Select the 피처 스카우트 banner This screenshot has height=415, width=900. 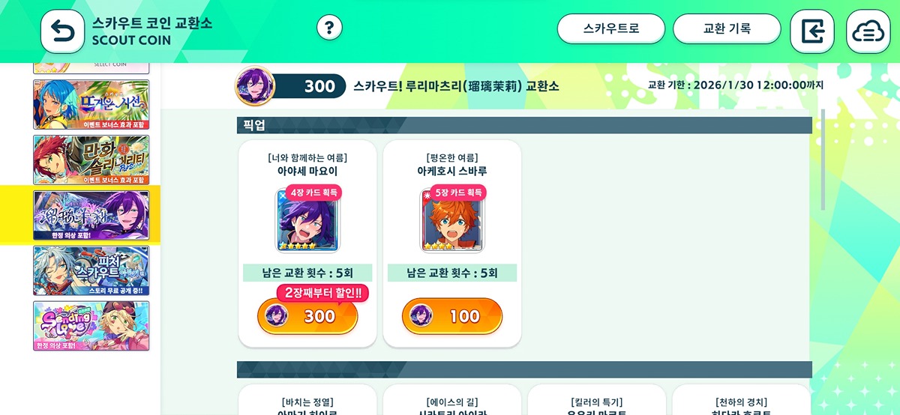(91, 271)
